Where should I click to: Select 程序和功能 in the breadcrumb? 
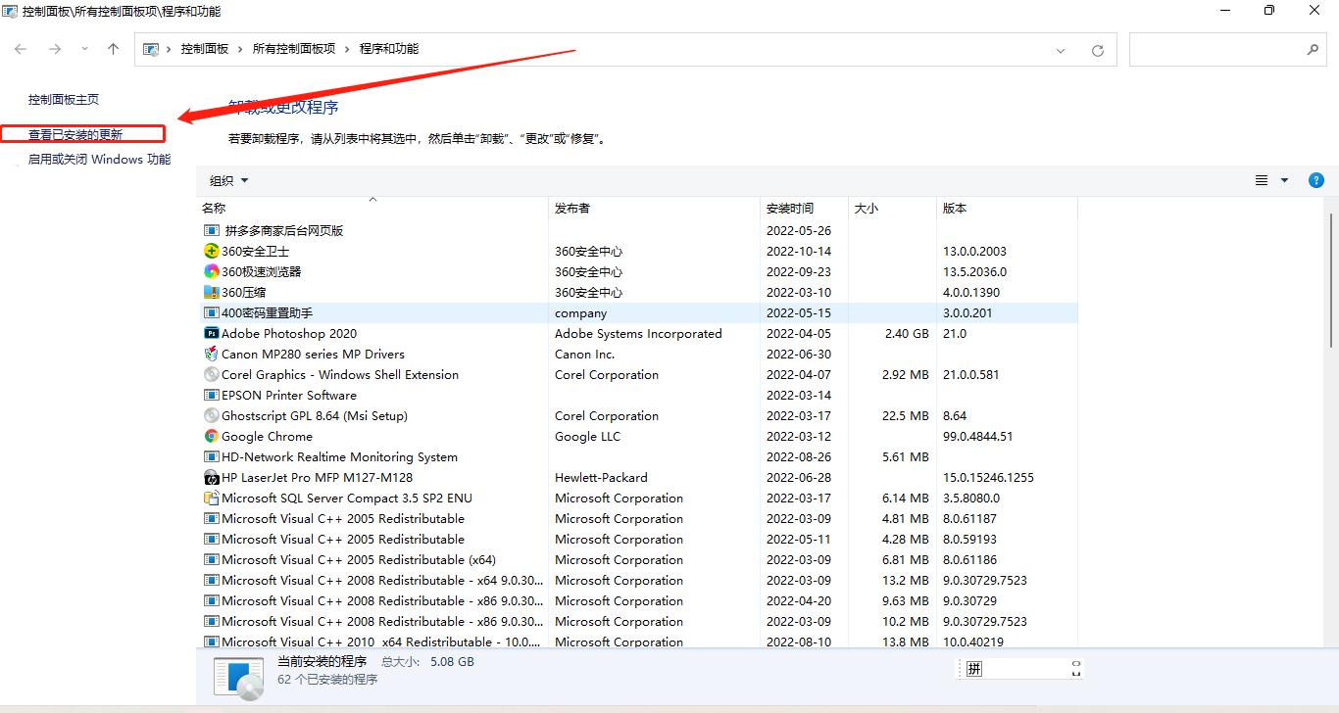click(x=390, y=48)
